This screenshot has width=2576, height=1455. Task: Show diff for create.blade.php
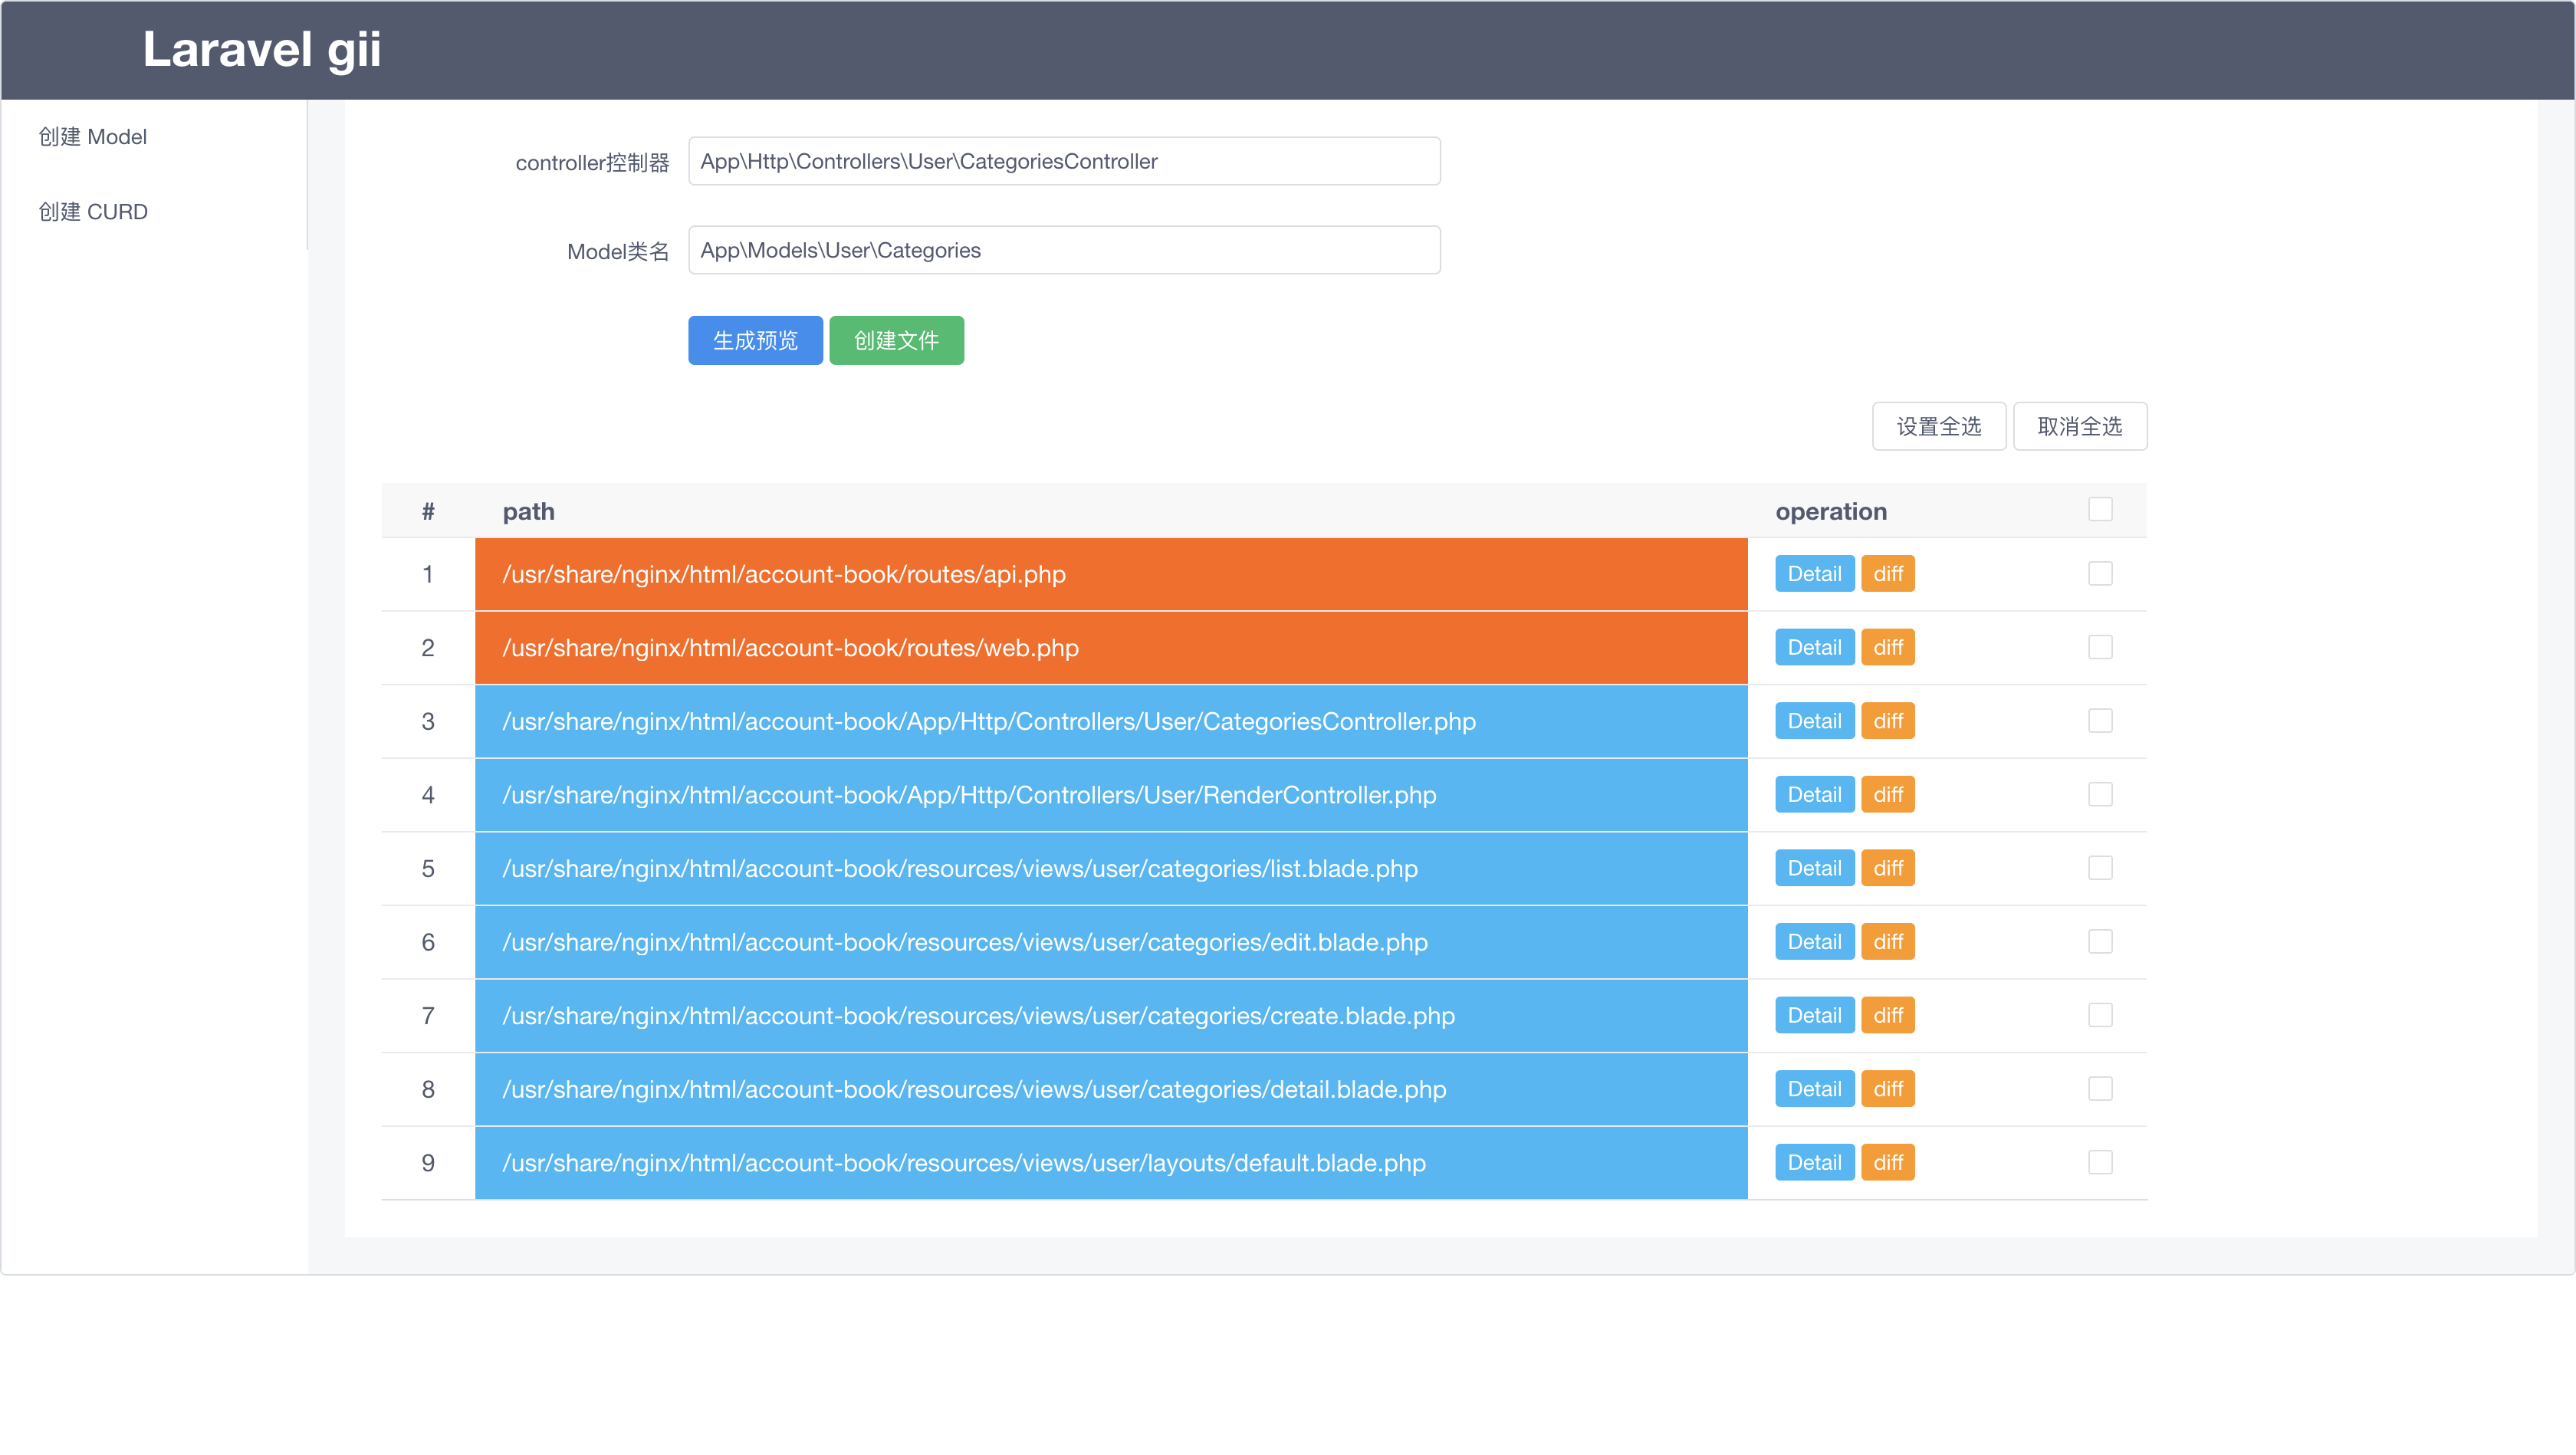(1887, 1015)
